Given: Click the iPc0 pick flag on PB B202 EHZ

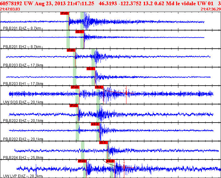Looking at the screenshot, I should (x=74, y=106).
